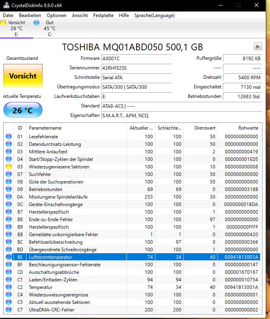Open the Hilfe menu
270x319 pixels.
(x=124, y=15)
